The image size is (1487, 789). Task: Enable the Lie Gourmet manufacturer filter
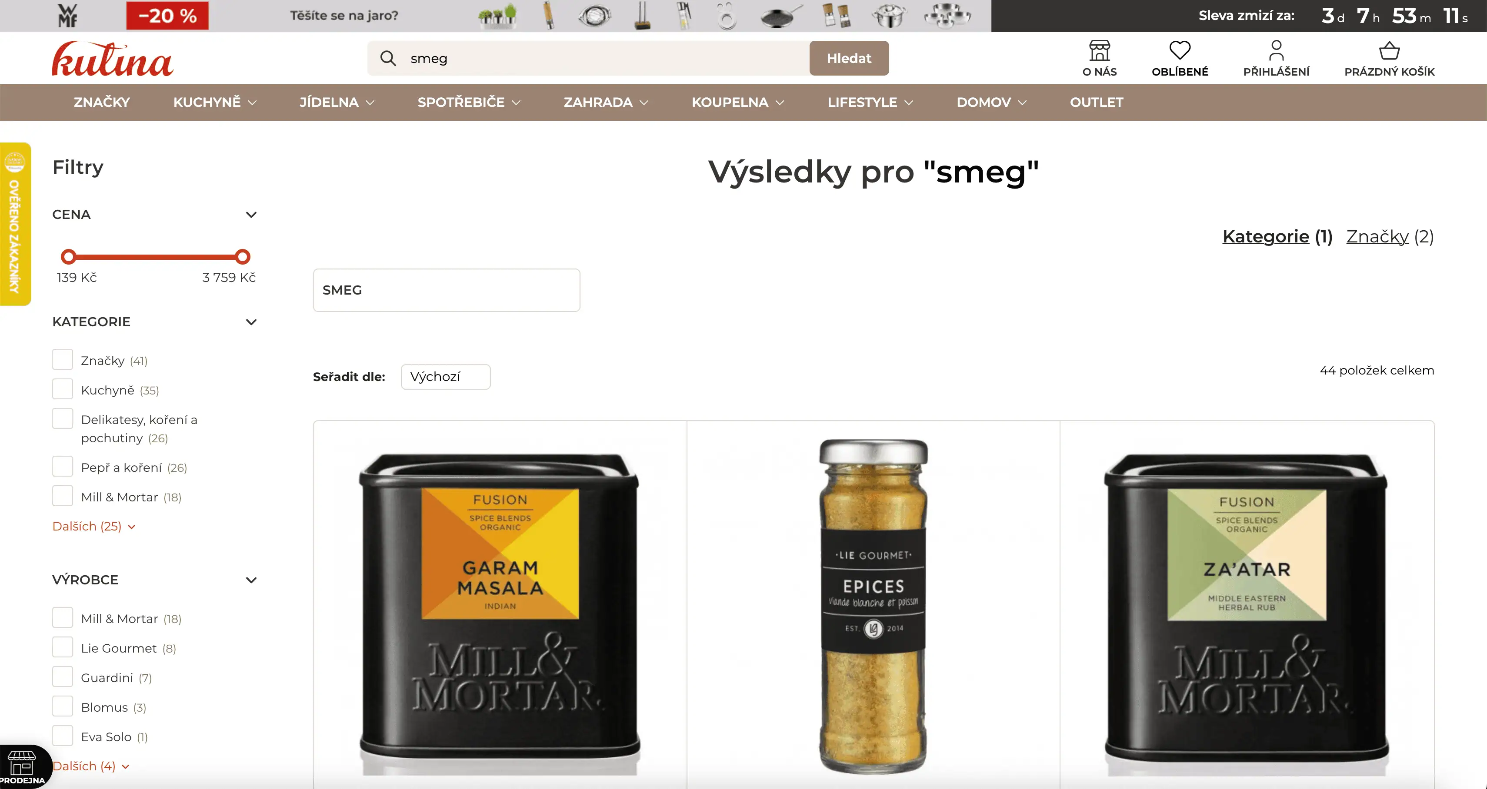[62, 647]
